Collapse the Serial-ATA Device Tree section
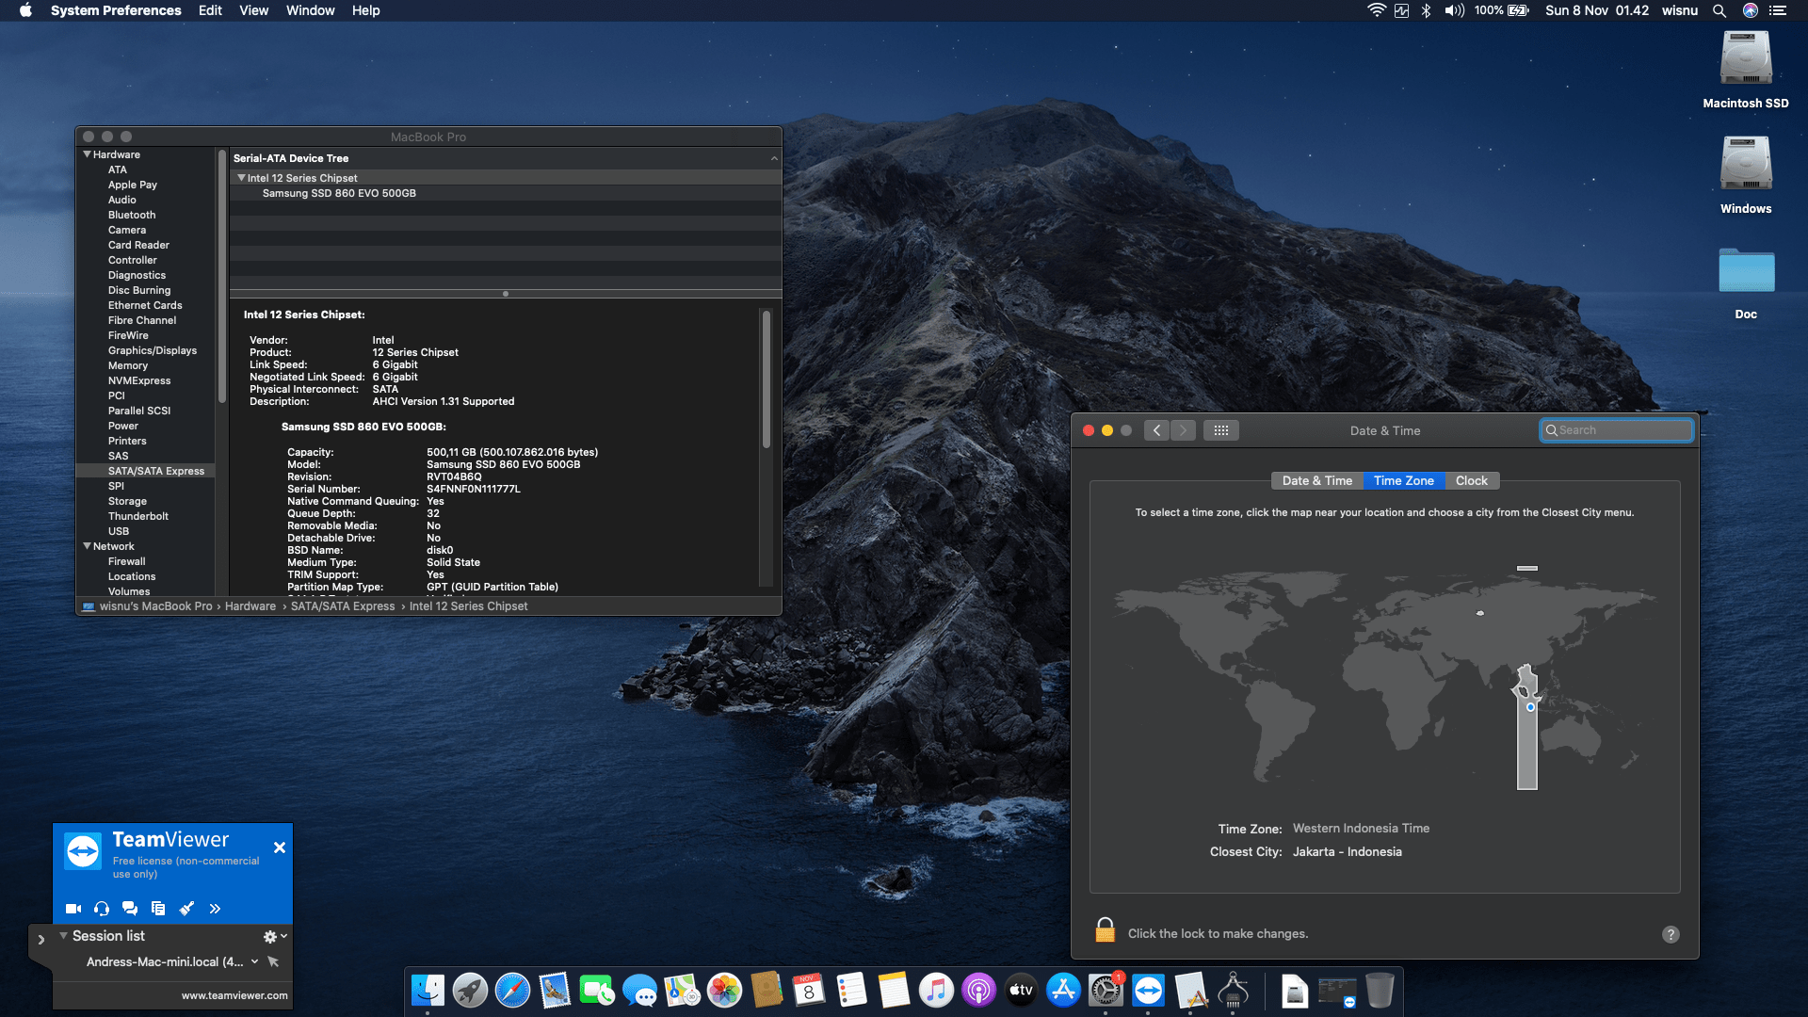Image resolution: width=1808 pixels, height=1017 pixels. pos(775,158)
